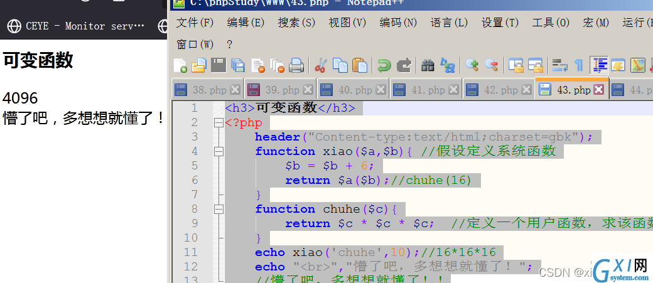
Task: Close the 39.php tab
Action: [x=308, y=90]
